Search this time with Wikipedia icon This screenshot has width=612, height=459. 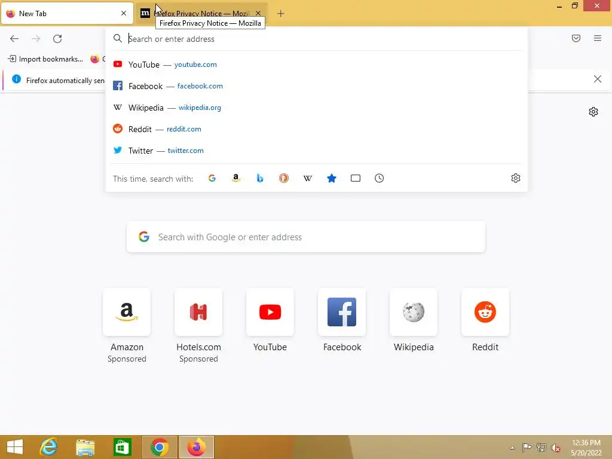pyautogui.click(x=308, y=178)
